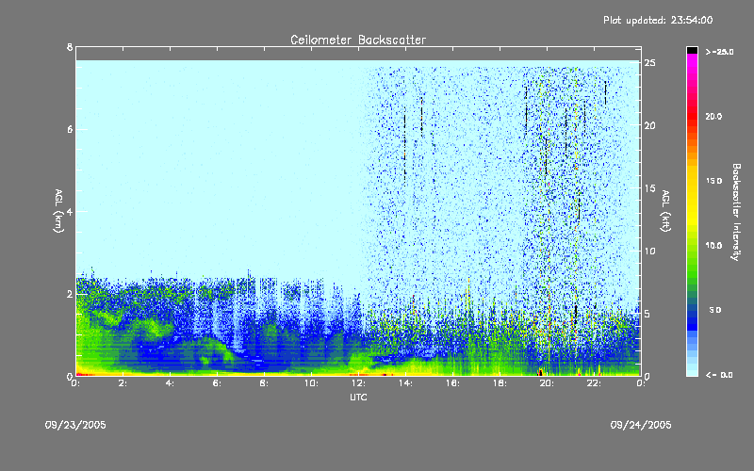Click the UTC x-axis label
Viewport: 754px width, 471px height.
[x=358, y=397]
